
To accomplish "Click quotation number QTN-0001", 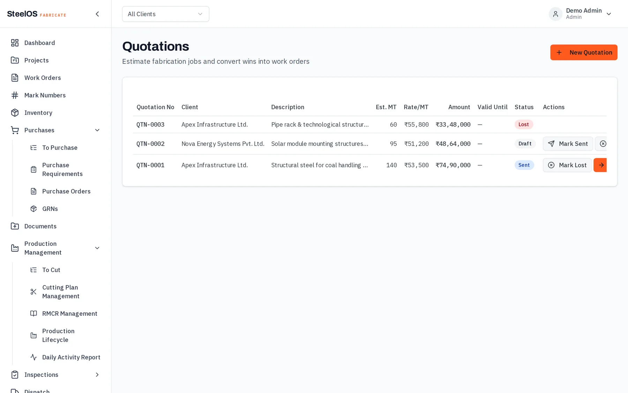I will [150, 165].
